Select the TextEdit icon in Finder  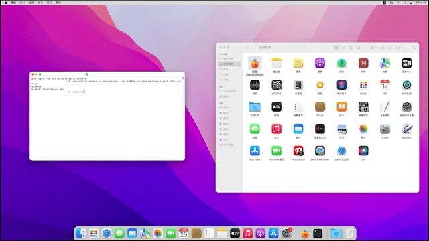(385, 107)
